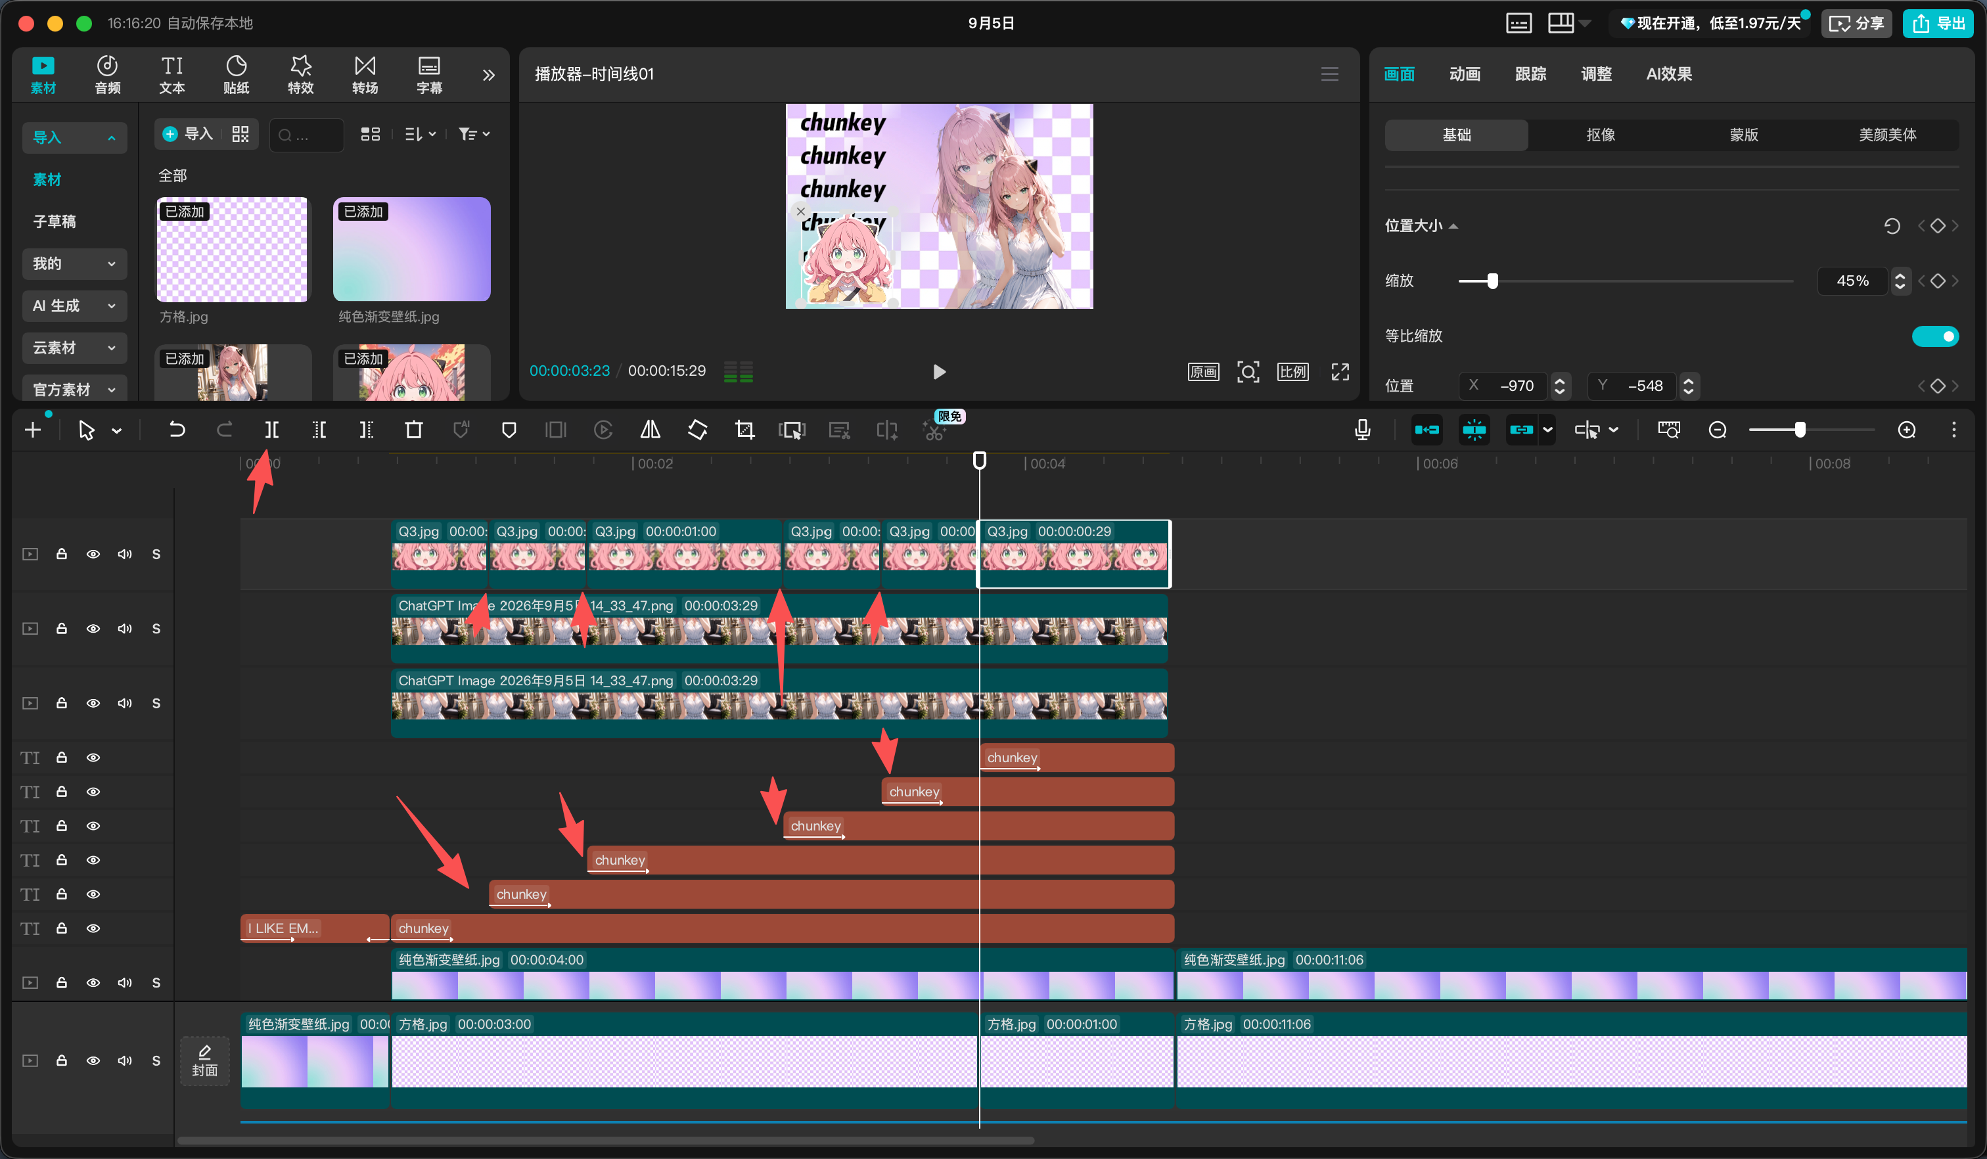
Task: Open the 特效 effects panel
Action: click(x=300, y=75)
